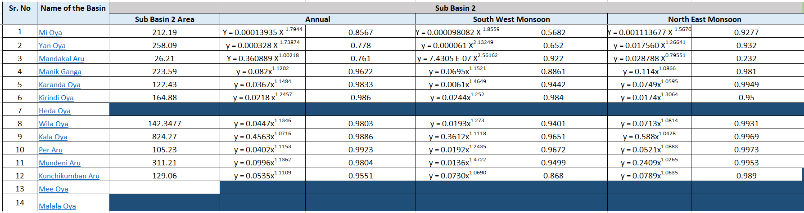804x213 pixels.
Task: Click the Yan Oya hyperlink
Action: [52, 46]
